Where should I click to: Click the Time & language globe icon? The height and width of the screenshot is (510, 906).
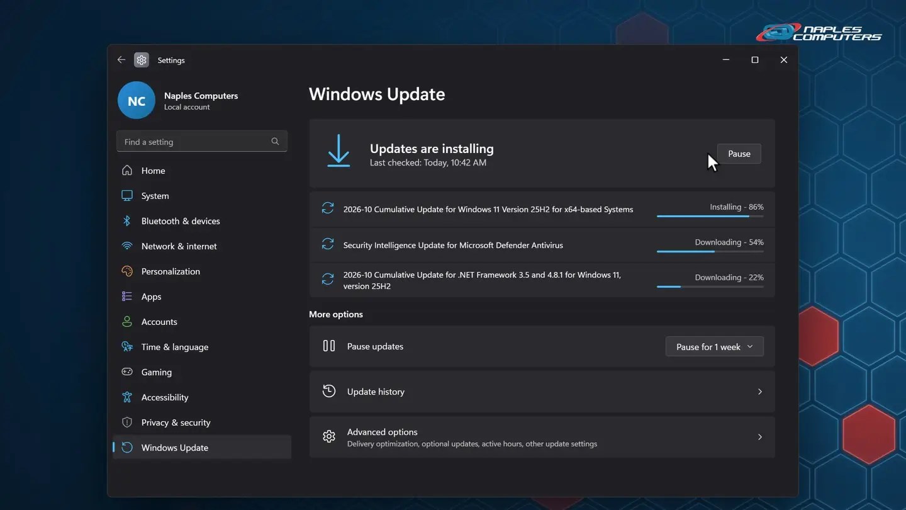coord(127,347)
